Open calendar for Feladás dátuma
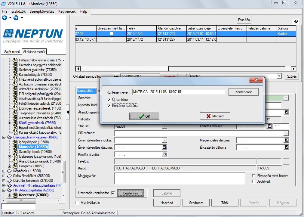 269,126
